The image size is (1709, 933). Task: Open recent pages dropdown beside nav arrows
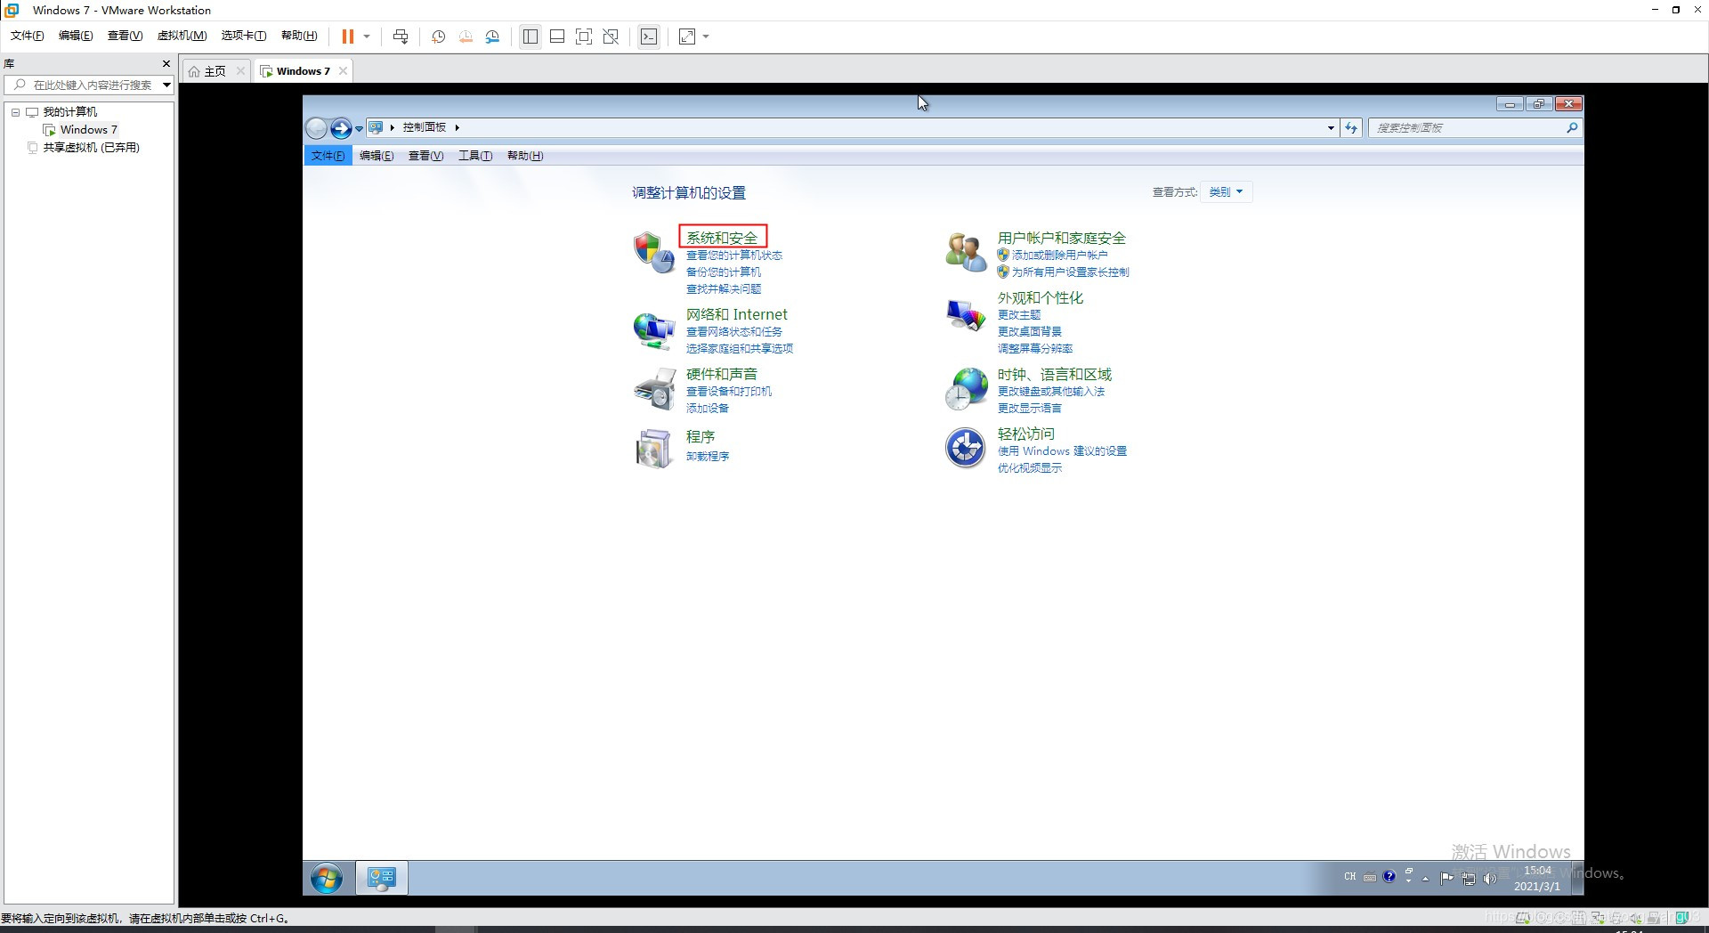(x=359, y=128)
